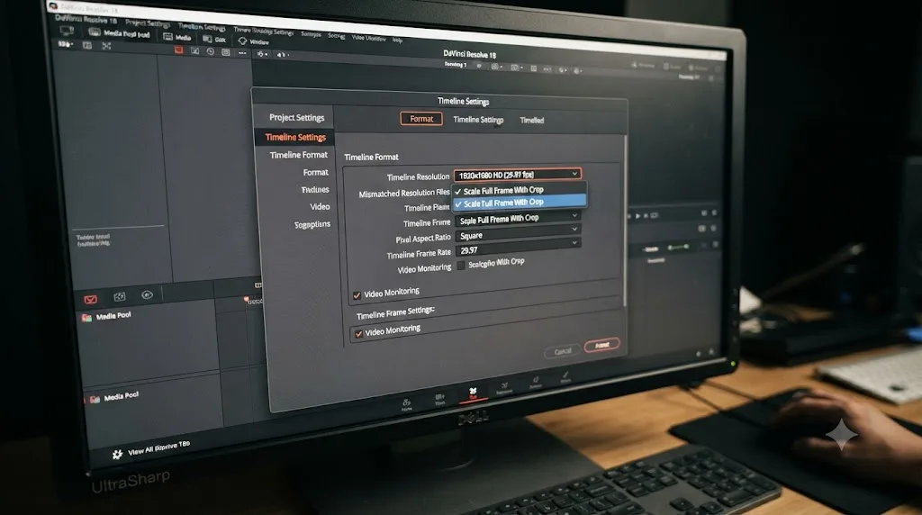Adjust the green slider in the right panel
This screenshot has height=515, width=922.
677,247
